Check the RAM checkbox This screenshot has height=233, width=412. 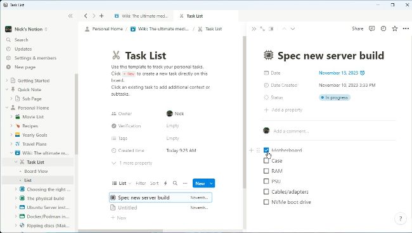[x=266, y=171]
